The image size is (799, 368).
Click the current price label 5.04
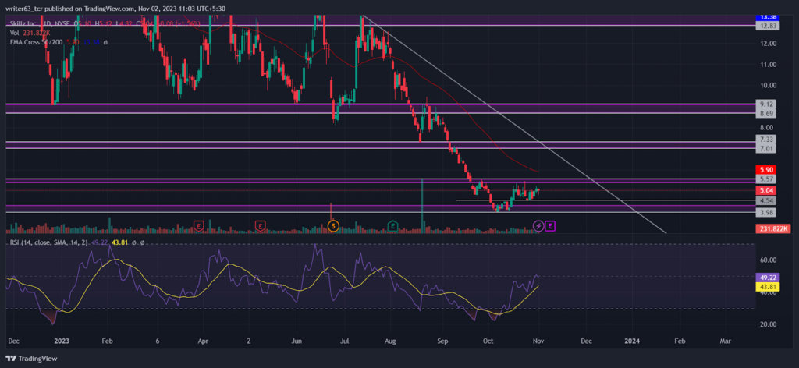[x=767, y=190]
